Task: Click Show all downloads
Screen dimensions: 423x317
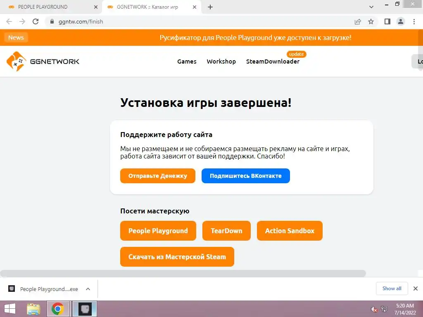Action: pyautogui.click(x=392, y=289)
